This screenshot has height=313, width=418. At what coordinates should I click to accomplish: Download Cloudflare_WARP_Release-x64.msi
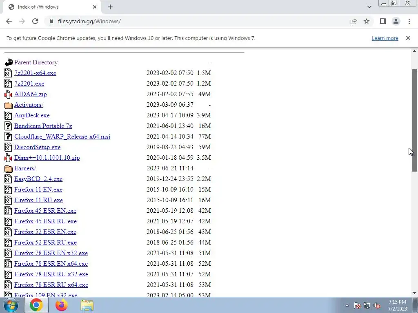[62, 137]
